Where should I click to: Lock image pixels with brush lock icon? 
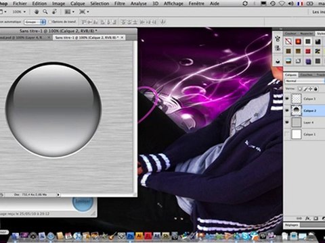[x=305, y=89]
